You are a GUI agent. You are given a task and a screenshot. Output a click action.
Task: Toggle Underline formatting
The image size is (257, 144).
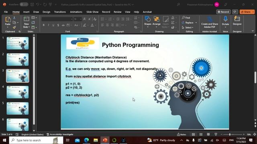point(53,25)
